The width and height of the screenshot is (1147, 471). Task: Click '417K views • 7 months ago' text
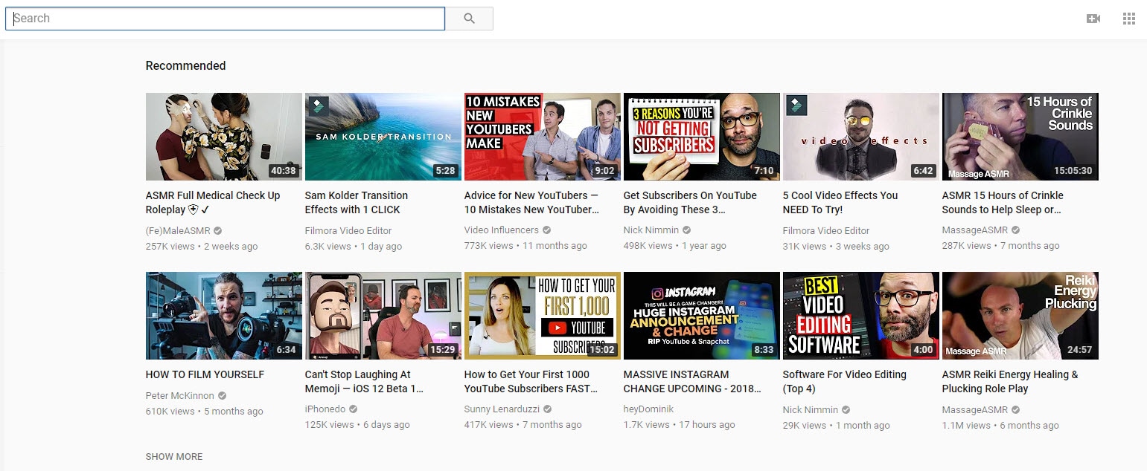(523, 425)
